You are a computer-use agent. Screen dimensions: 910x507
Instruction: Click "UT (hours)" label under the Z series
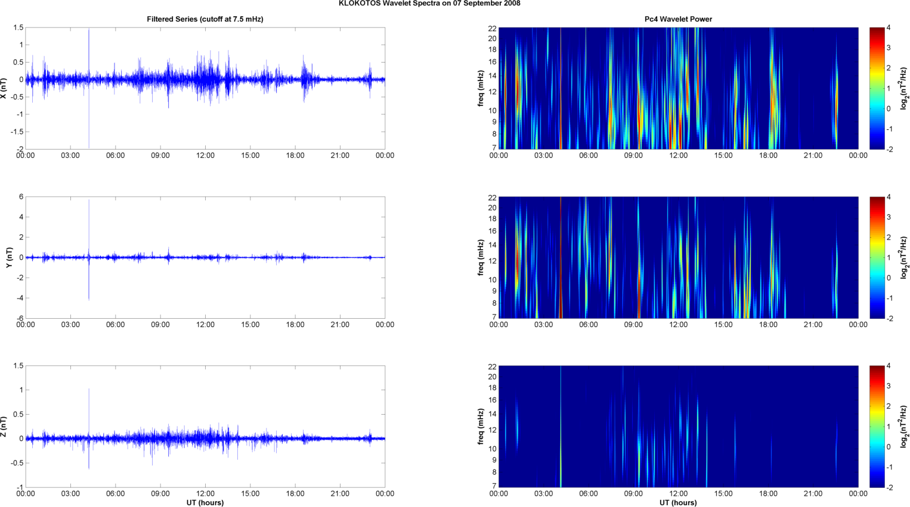click(x=205, y=502)
